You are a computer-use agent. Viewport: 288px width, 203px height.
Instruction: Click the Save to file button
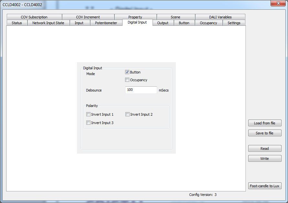click(x=265, y=133)
